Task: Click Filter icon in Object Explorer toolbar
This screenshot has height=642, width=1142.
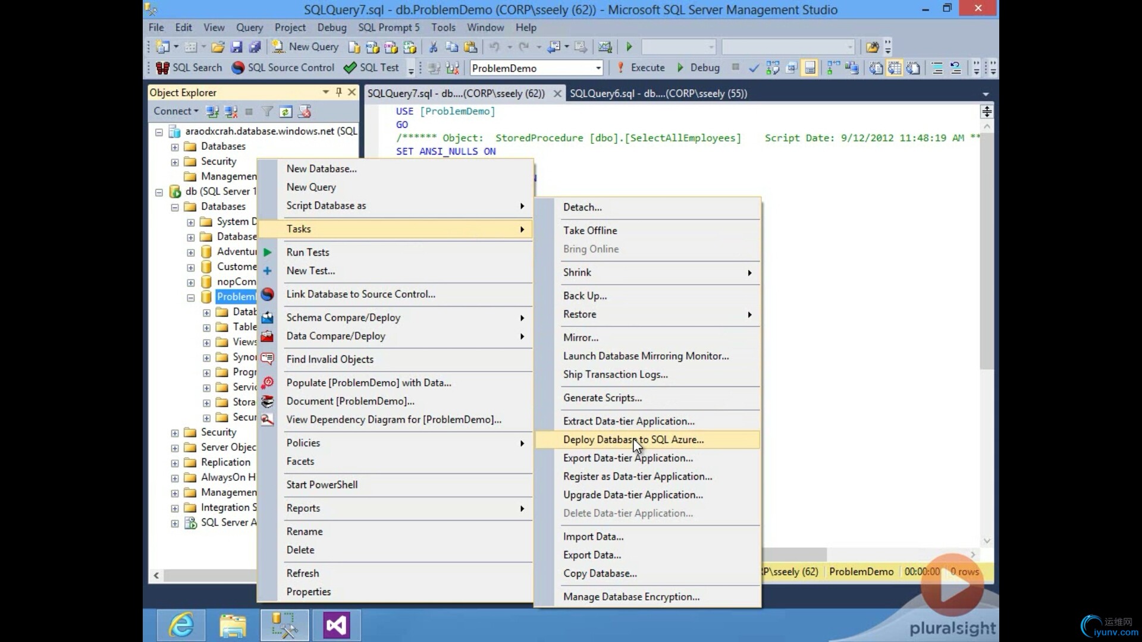Action: pos(268,111)
